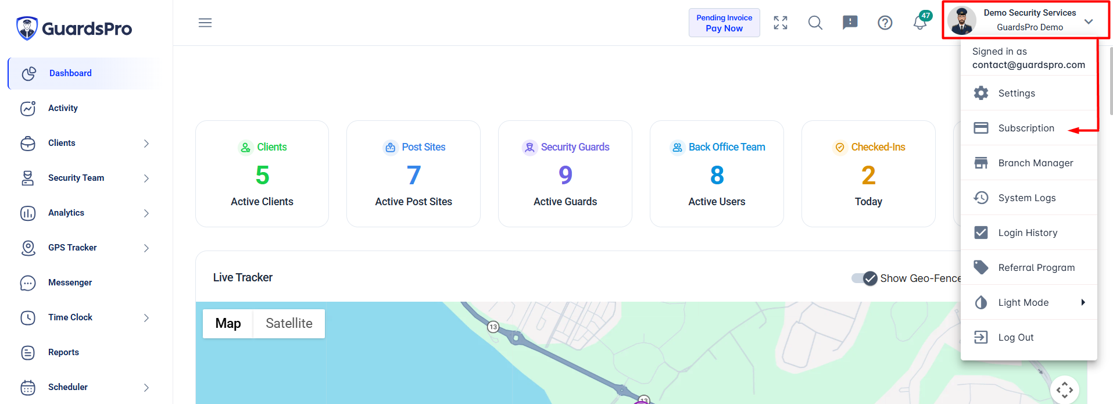Collapse the account dropdown chevron

pyautogui.click(x=1089, y=22)
